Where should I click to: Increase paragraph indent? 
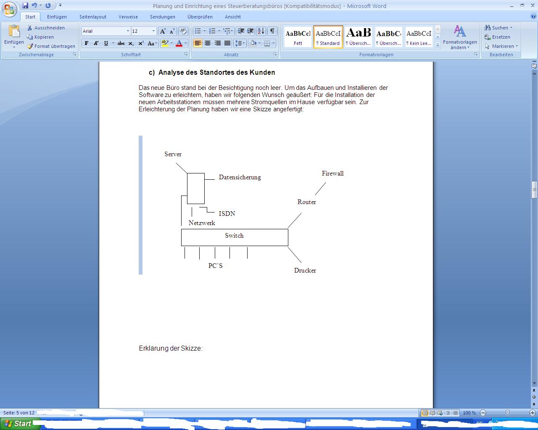coord(250,31)
